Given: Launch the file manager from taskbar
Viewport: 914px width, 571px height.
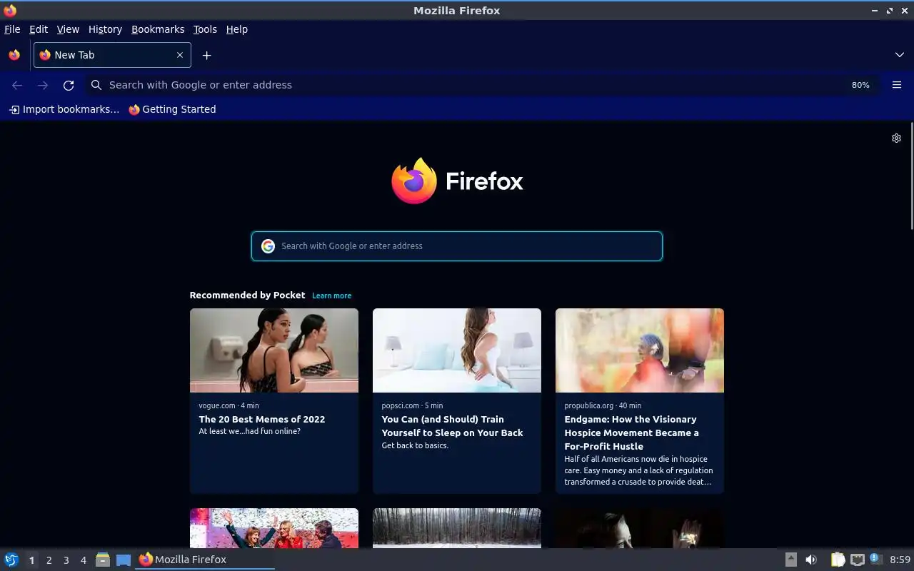Looking at the screenshot, I should (103, 560).
